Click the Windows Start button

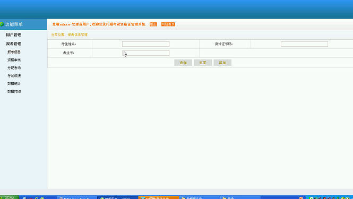point(10,197)
